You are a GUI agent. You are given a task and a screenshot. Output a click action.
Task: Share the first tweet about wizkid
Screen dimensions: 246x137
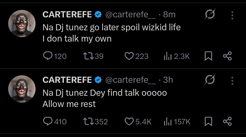pos(227,56)
